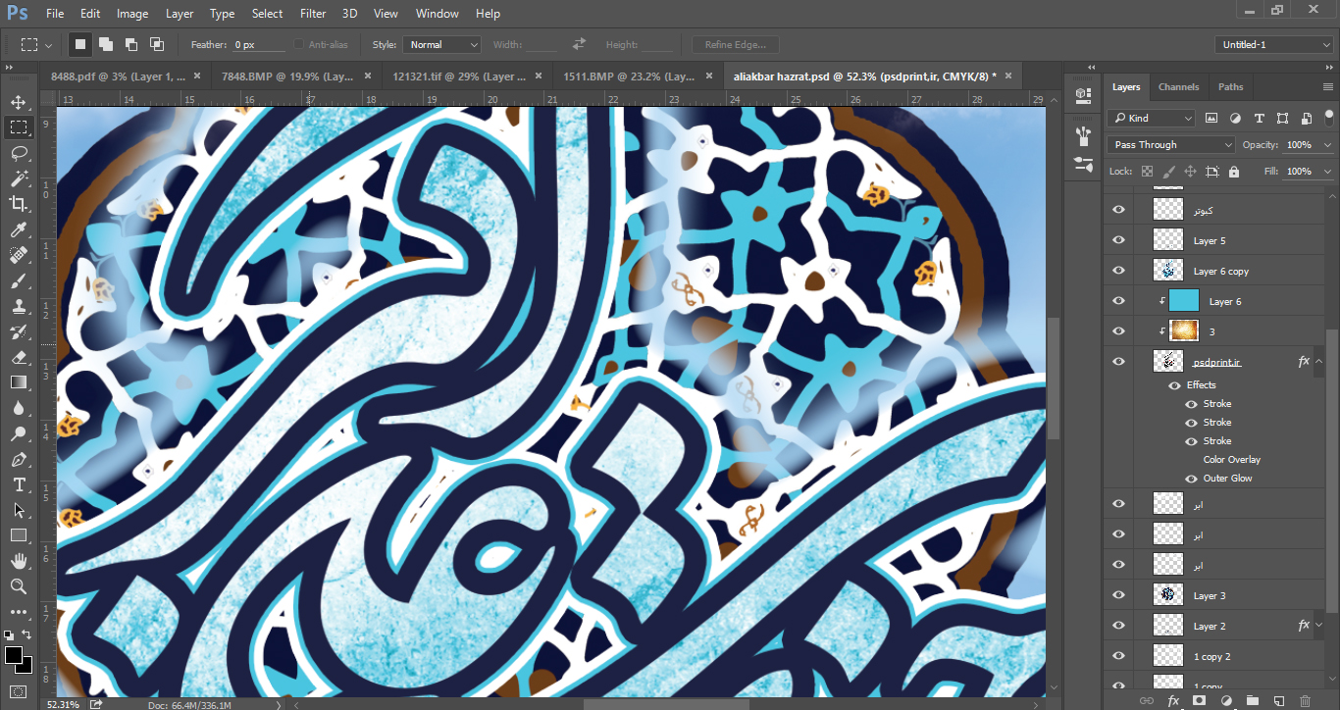Image resolution: width=1340 pixels, height=710 pixels.
Task: Enable the Anti-alias checkbox
Action: coord(298,45)
